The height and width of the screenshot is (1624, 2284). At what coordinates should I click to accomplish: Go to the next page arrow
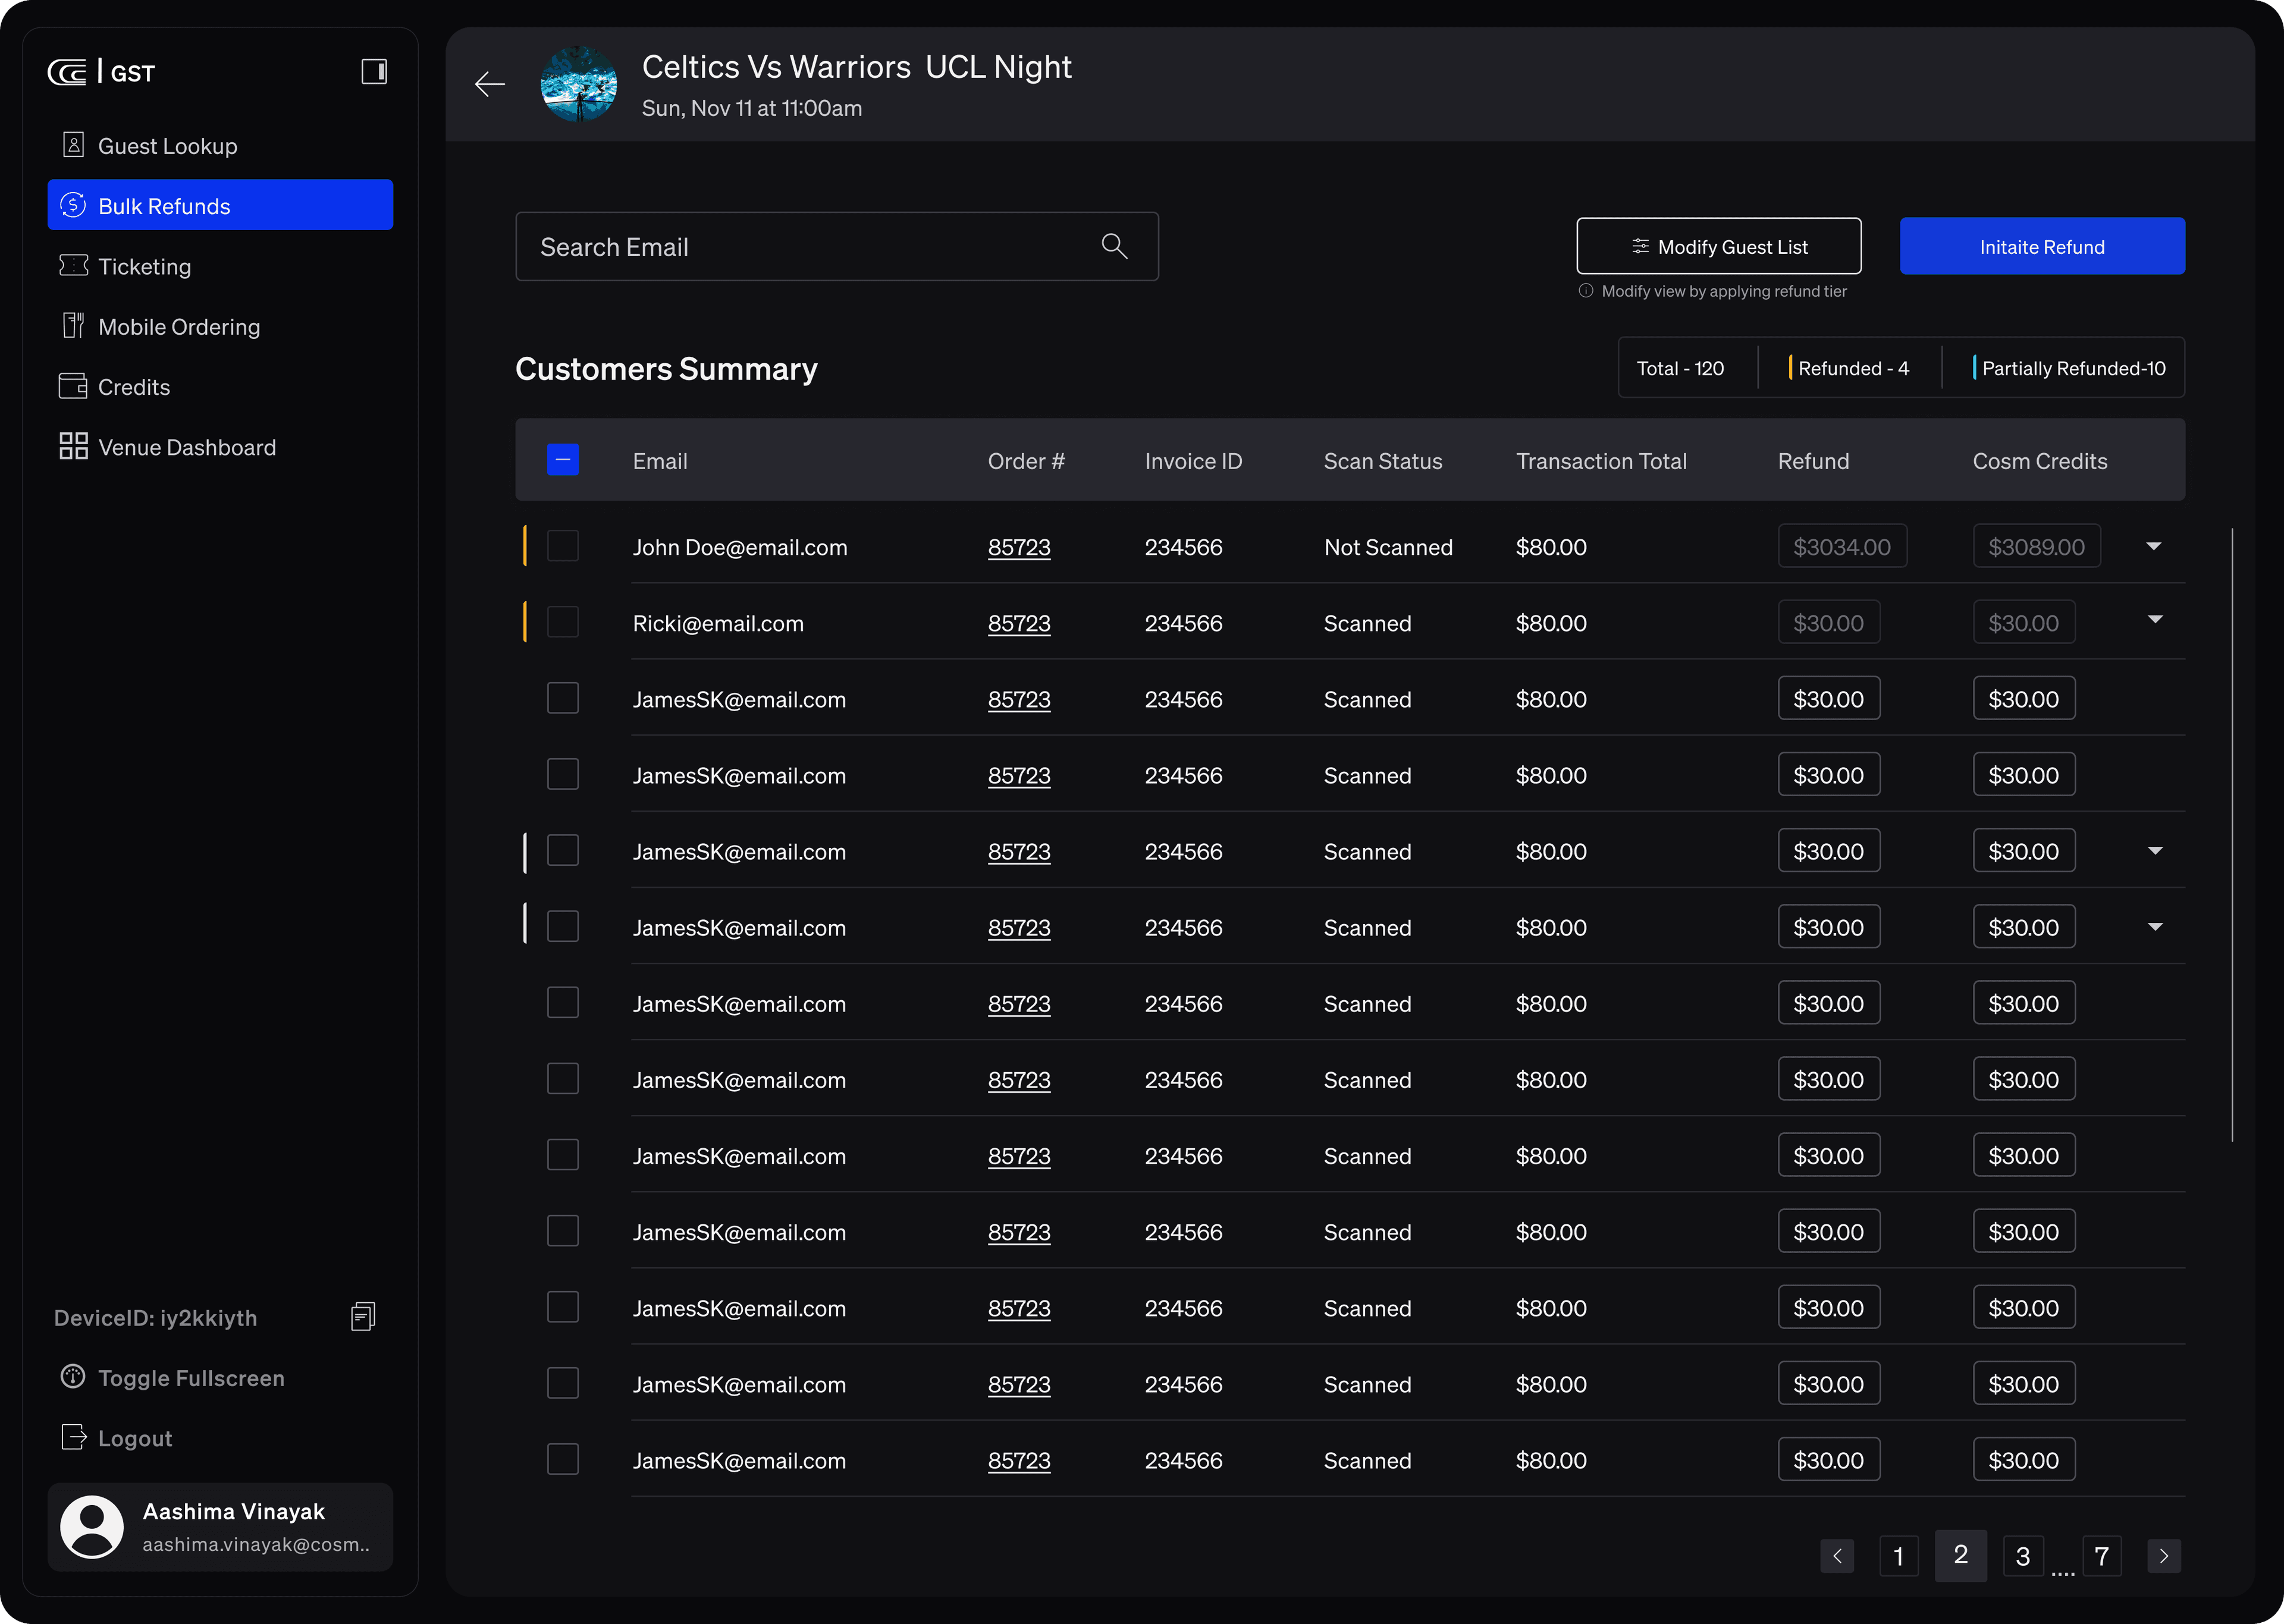tap(2164, 1556)
